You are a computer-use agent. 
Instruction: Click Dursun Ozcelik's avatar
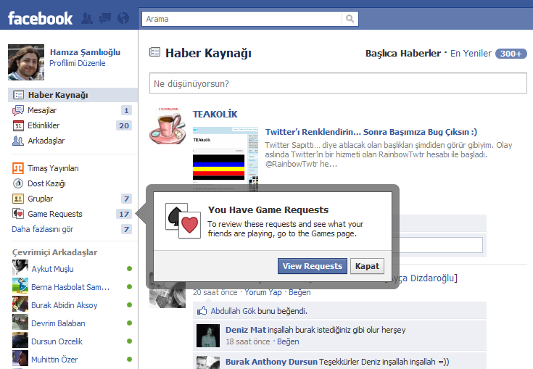pos(20,341)
